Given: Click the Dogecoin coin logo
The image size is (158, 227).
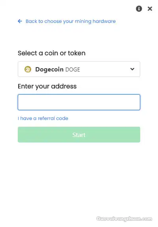Looking at the screenshot, I should click(28, 69).
